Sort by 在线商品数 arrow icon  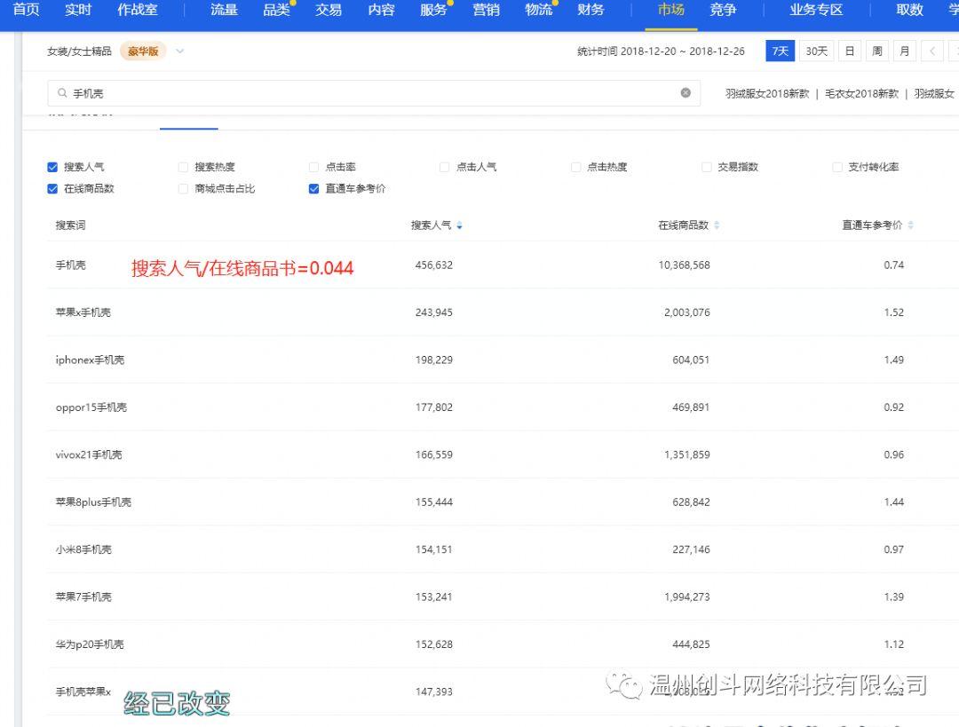tap(717, 225)
